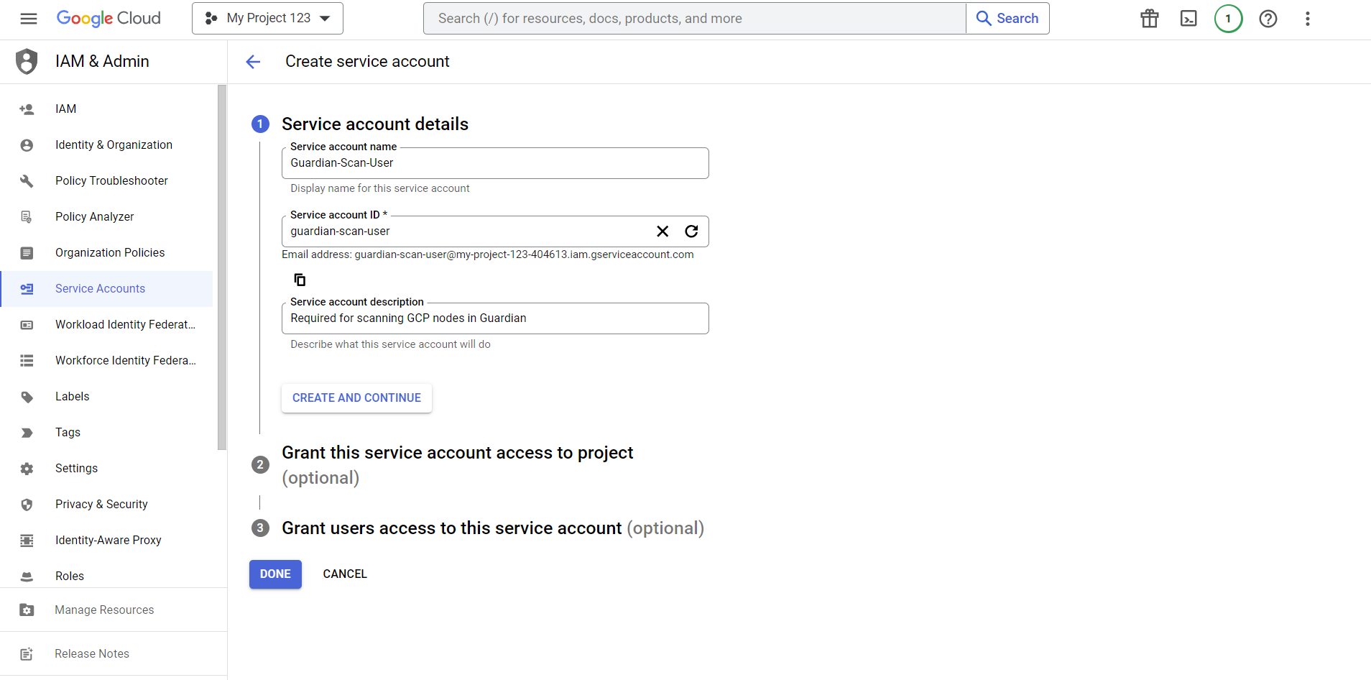Copy the service account email address
Viewport: 1371px width, 680px height.
pyautogui.click(x=300, y=280)
